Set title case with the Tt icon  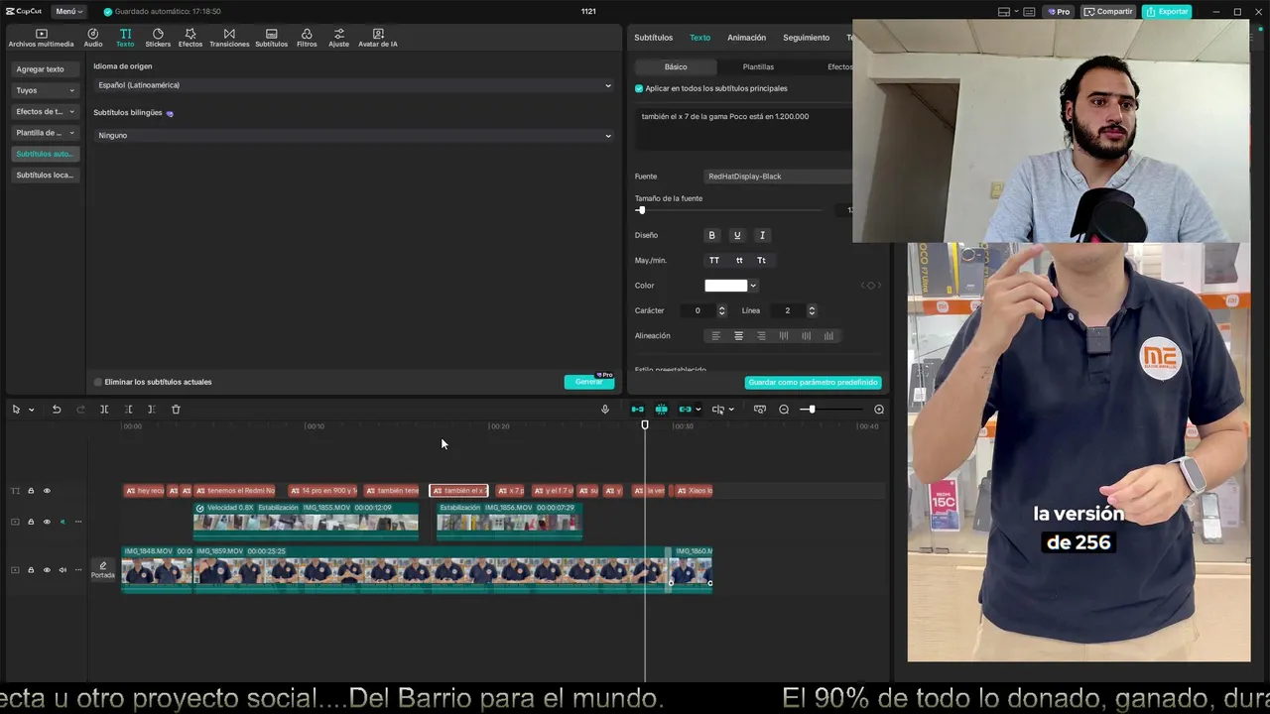[761, 260]
